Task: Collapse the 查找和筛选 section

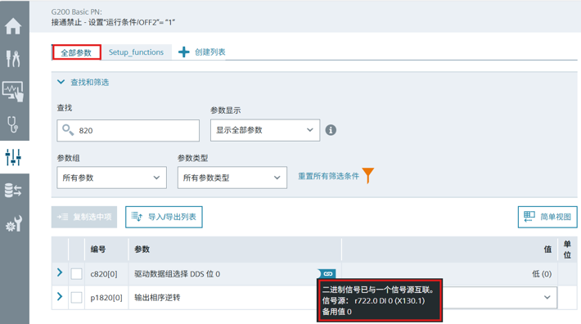Action: (61, 82)
